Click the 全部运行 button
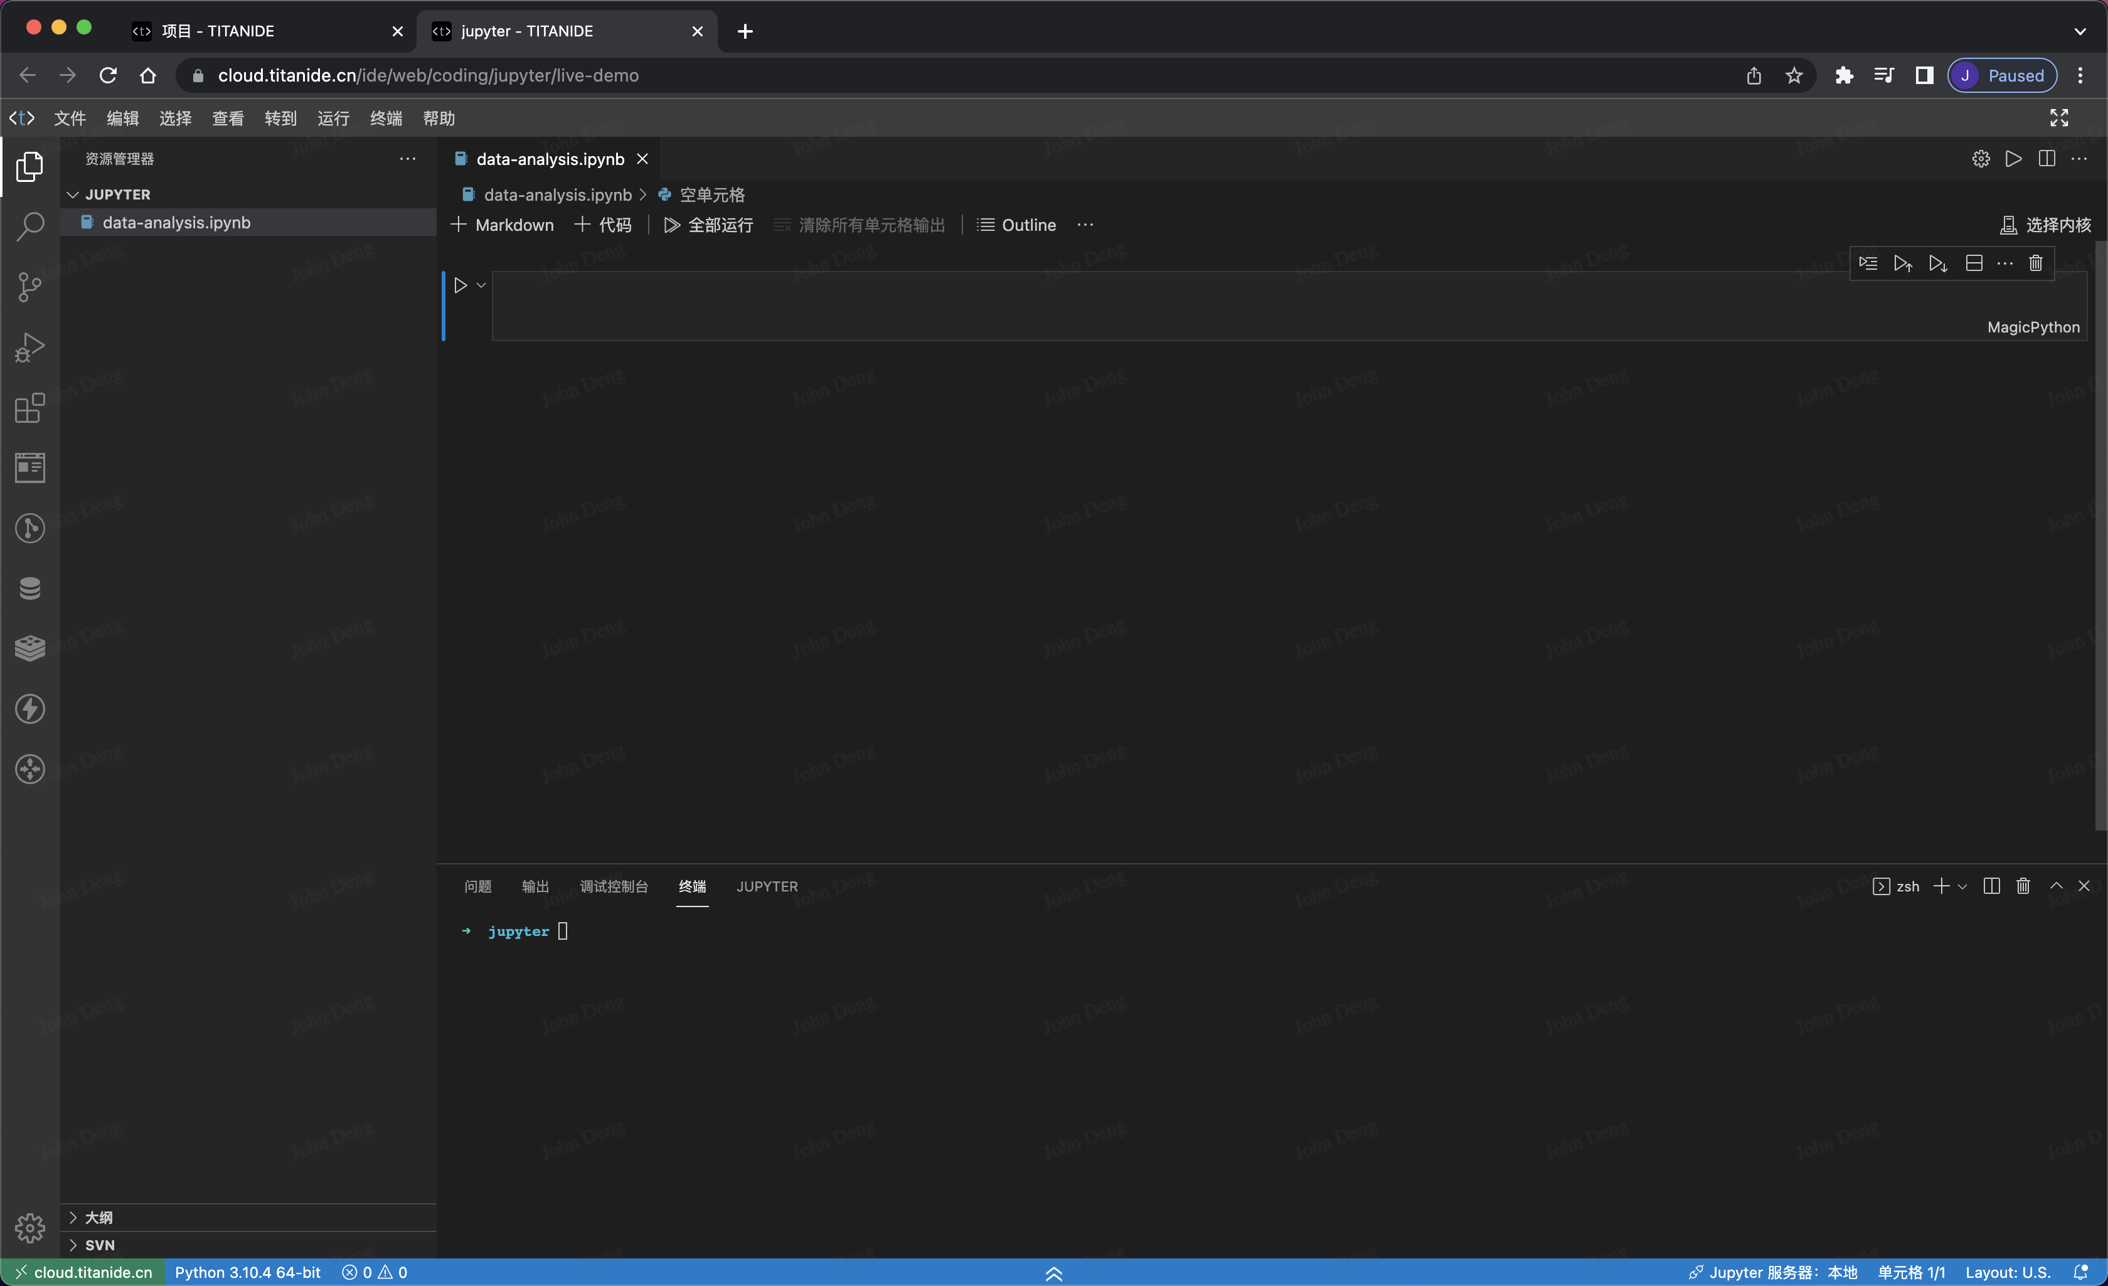The width and height of the screenshot is (2108, 1286). click(x=709, y=225)
